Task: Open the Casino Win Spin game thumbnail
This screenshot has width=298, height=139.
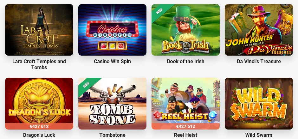Action: coord(112,30)
